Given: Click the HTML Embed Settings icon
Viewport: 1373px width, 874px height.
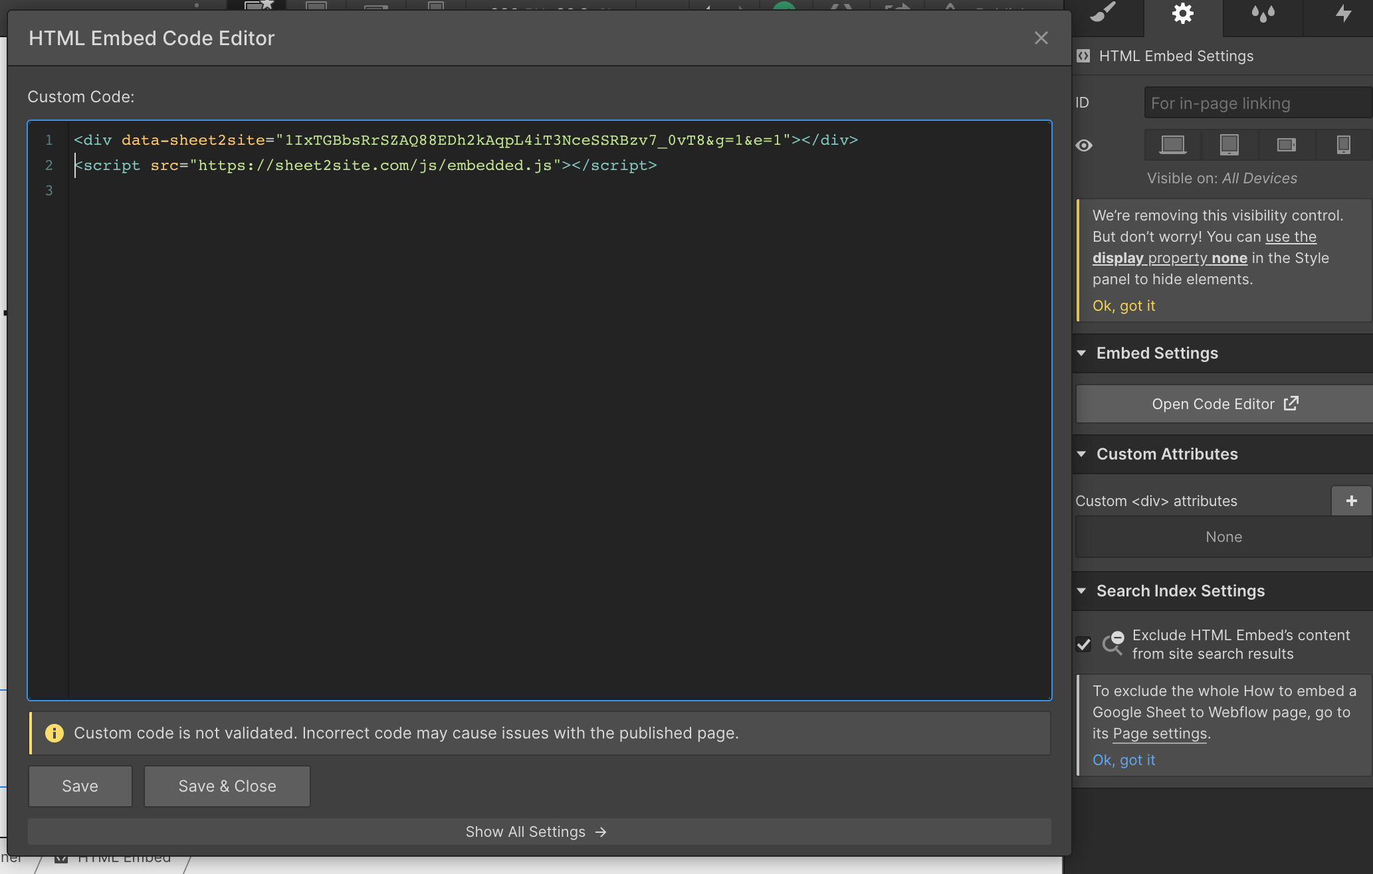Looking at the screenshot, I should [1084, 56].
